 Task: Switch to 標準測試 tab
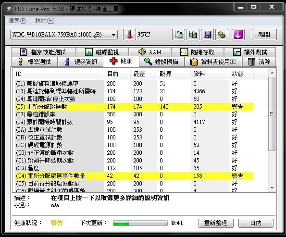(34, 62)
